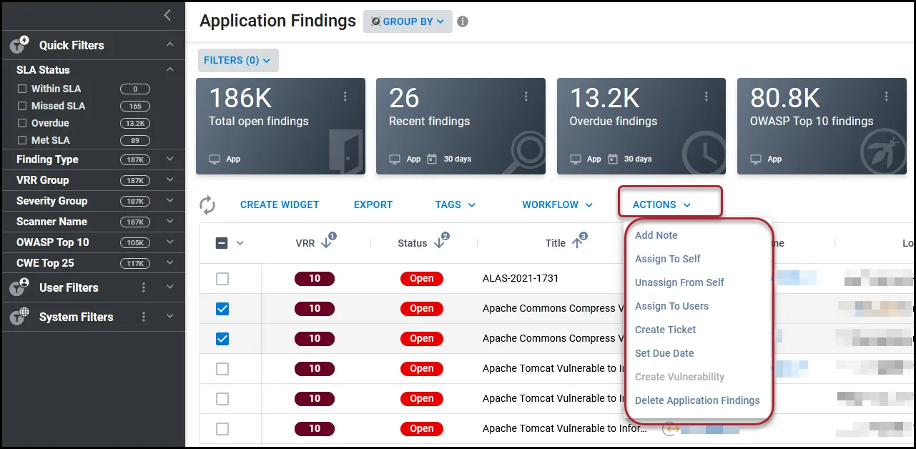The image size is (916, 449).
Task: Check the Overdue filter checkbox
Action: 22,123
